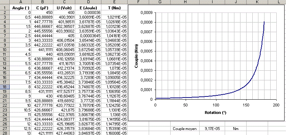Click cell containing 448,88889
Viewport: 286px width, 135px height.
42,17
